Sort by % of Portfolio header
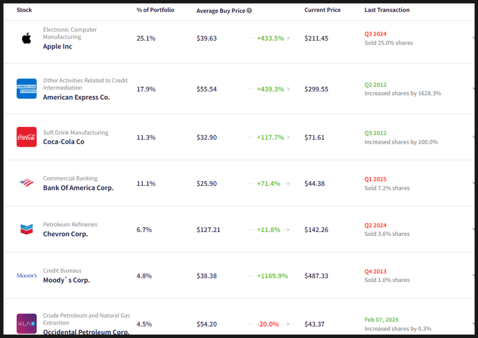The height and width of the screenshot is (338, 478). coord(155,10)
